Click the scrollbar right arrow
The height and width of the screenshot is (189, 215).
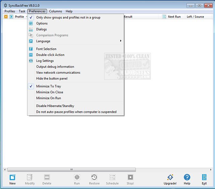coord(211,170)
